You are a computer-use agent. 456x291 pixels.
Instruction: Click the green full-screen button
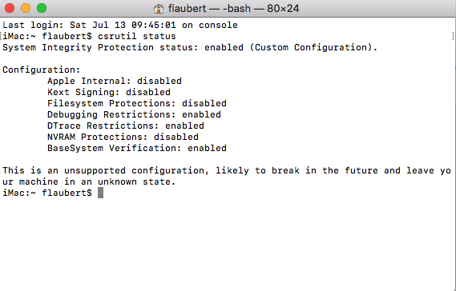click(42, 8)
